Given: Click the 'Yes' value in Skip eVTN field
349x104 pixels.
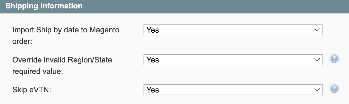Looking at the screenshot, I should click(153, 90).
